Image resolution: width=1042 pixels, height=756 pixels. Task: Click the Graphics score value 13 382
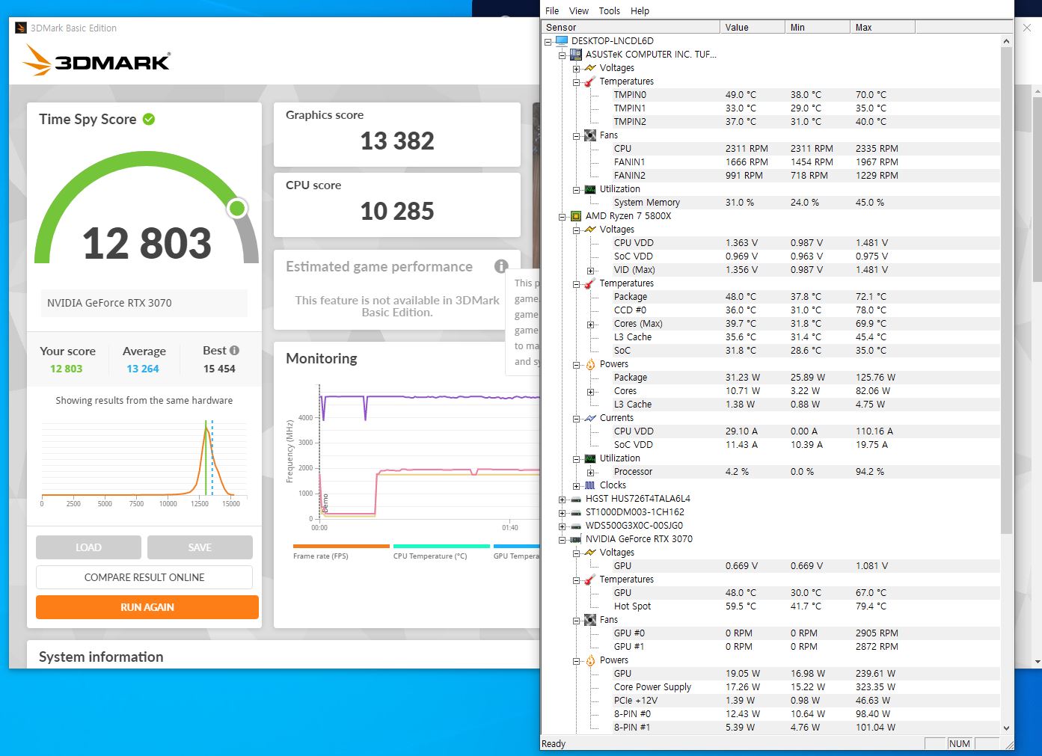coord(397,141)
